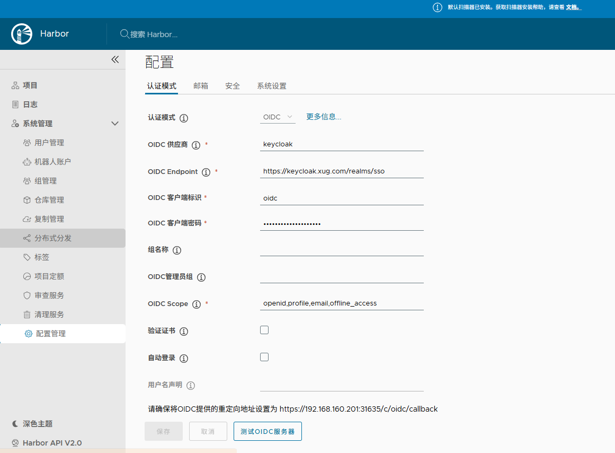Click info icon beside OIDC Scope

tap(197, 304)
